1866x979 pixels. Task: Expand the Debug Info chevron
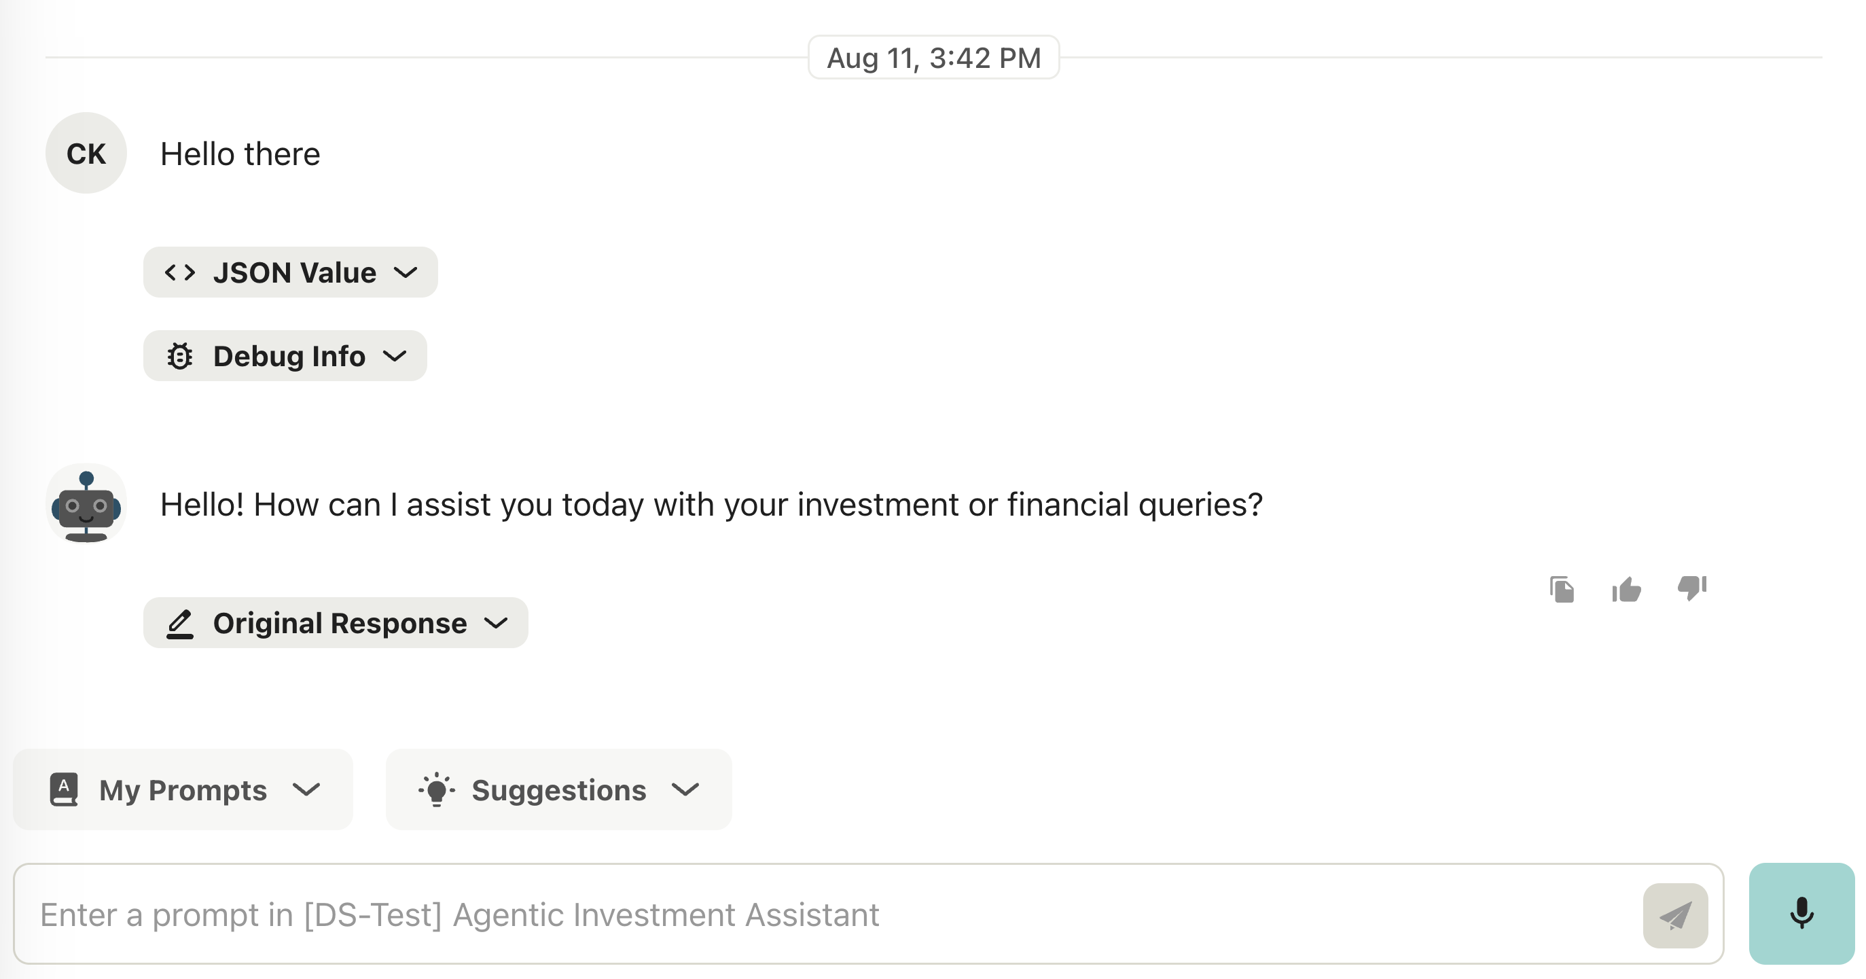click(x=395, y=356)
